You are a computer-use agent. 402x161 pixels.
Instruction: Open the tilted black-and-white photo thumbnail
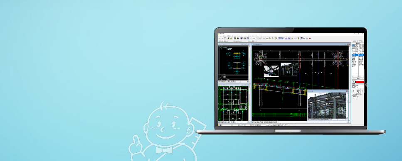(271, 71)
